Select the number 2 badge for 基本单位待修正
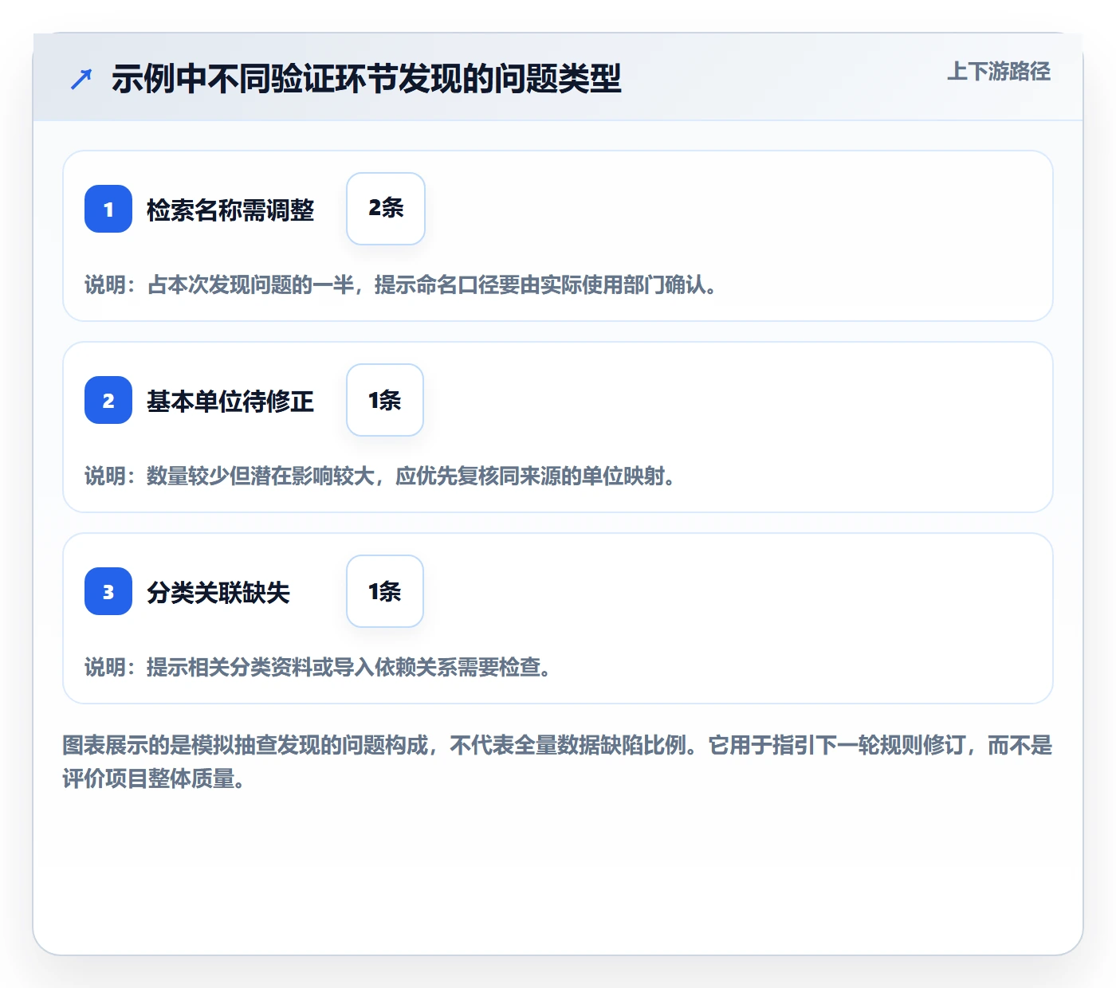Viewport: 1116px width, 988px height. tap(108, 400)
